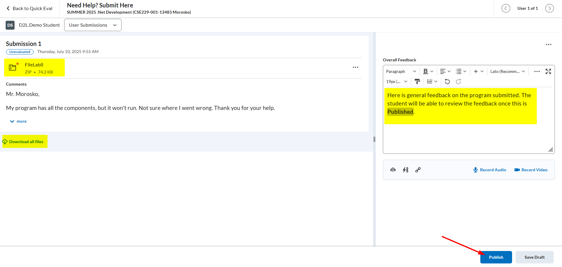Click the back chevron icon
Image resolution: width=562 pixels, height=267 pixels.
[x=8, y=8]
